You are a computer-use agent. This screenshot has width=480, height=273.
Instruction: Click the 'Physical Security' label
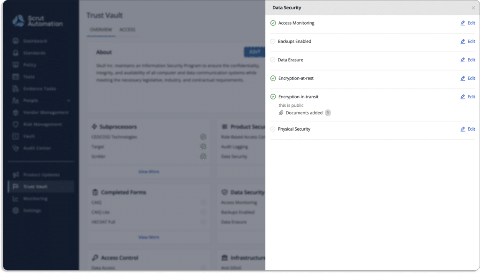point(294,129)
